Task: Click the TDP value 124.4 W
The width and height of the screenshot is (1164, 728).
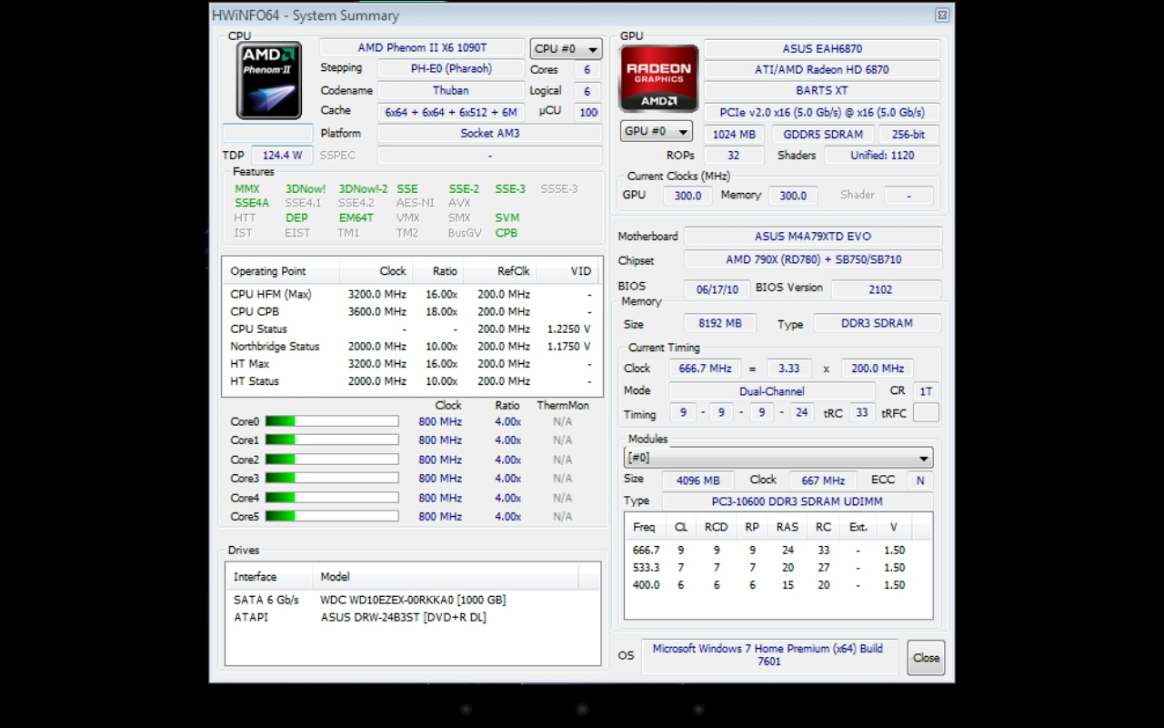Action: pos(282,156)
